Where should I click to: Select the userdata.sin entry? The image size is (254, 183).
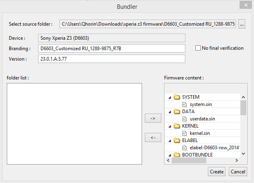point(202,119)
